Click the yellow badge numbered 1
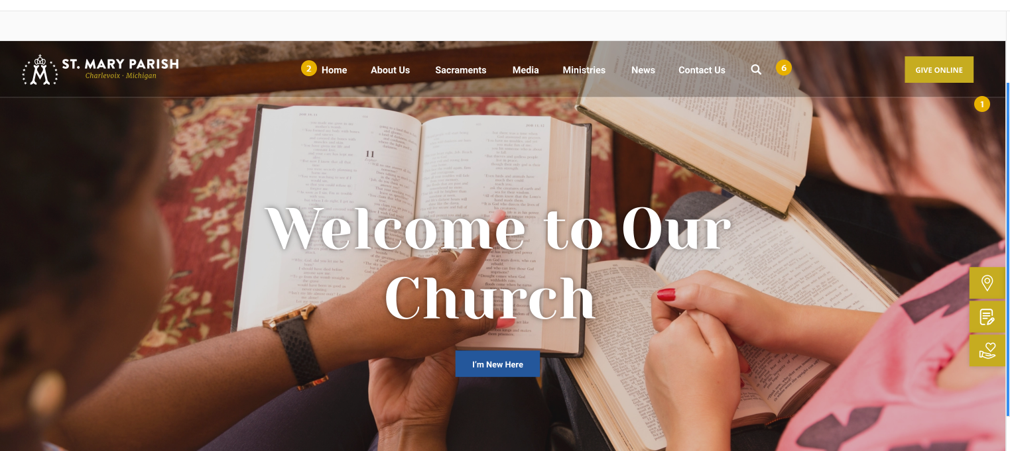 [x=982, y=104]
